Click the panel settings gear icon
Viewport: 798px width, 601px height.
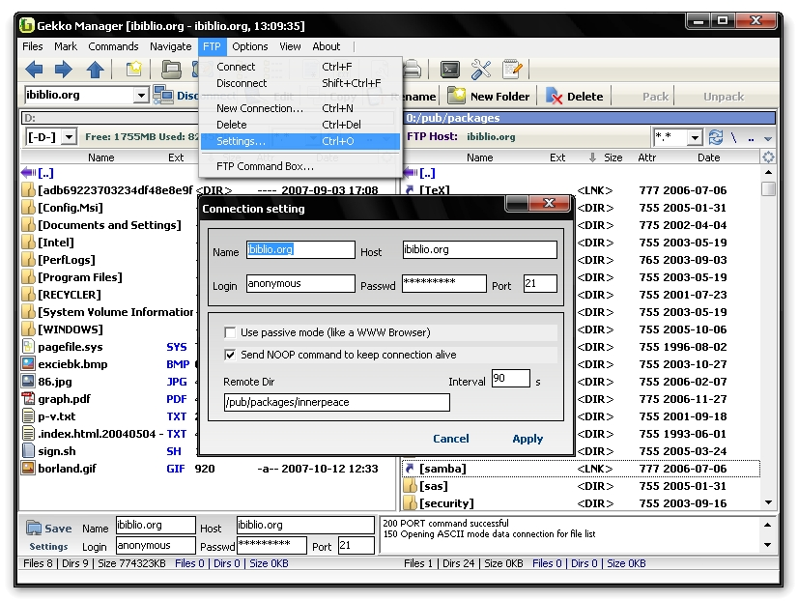[768, 157]
